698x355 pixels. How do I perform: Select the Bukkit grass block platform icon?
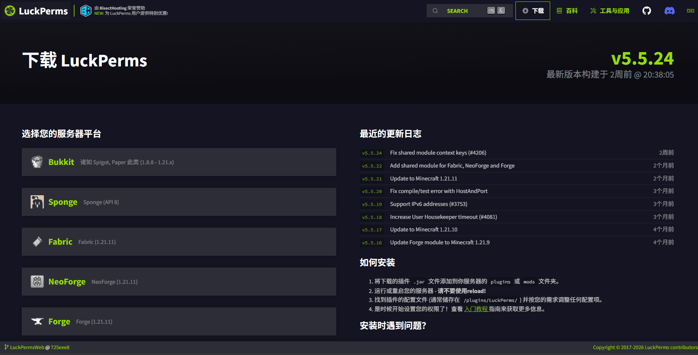37,162
